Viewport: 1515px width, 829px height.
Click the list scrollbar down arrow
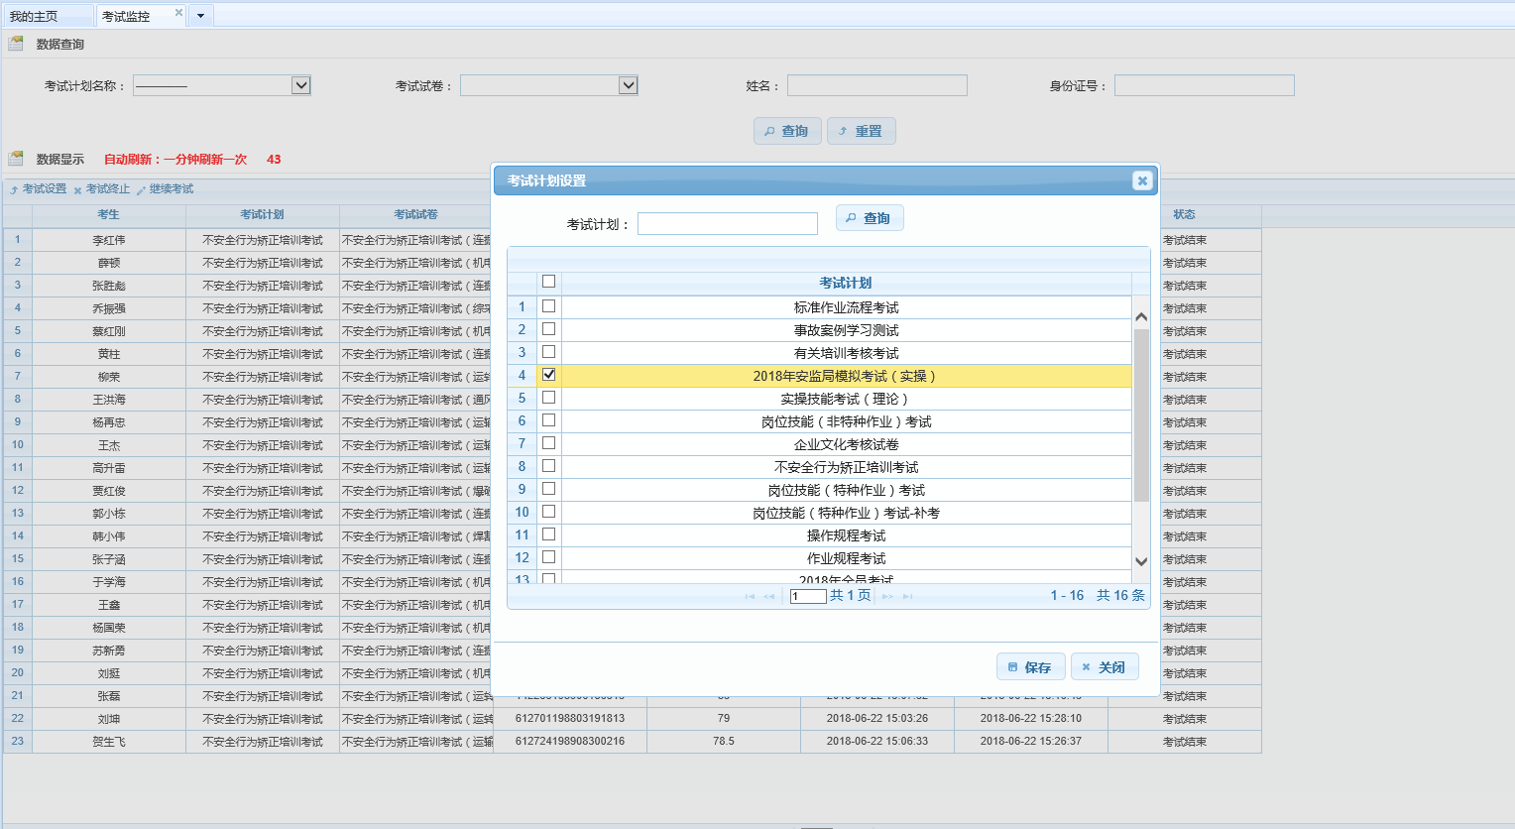point(1141,561)
